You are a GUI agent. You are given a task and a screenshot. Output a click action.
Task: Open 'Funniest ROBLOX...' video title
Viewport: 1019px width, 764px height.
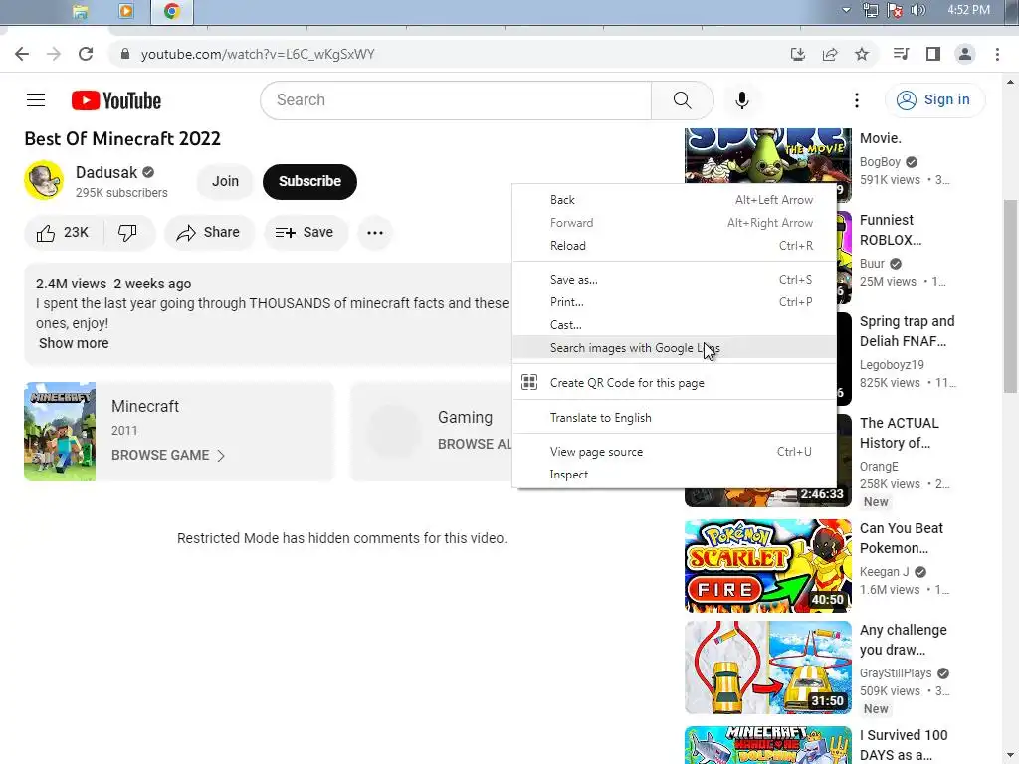891,230
